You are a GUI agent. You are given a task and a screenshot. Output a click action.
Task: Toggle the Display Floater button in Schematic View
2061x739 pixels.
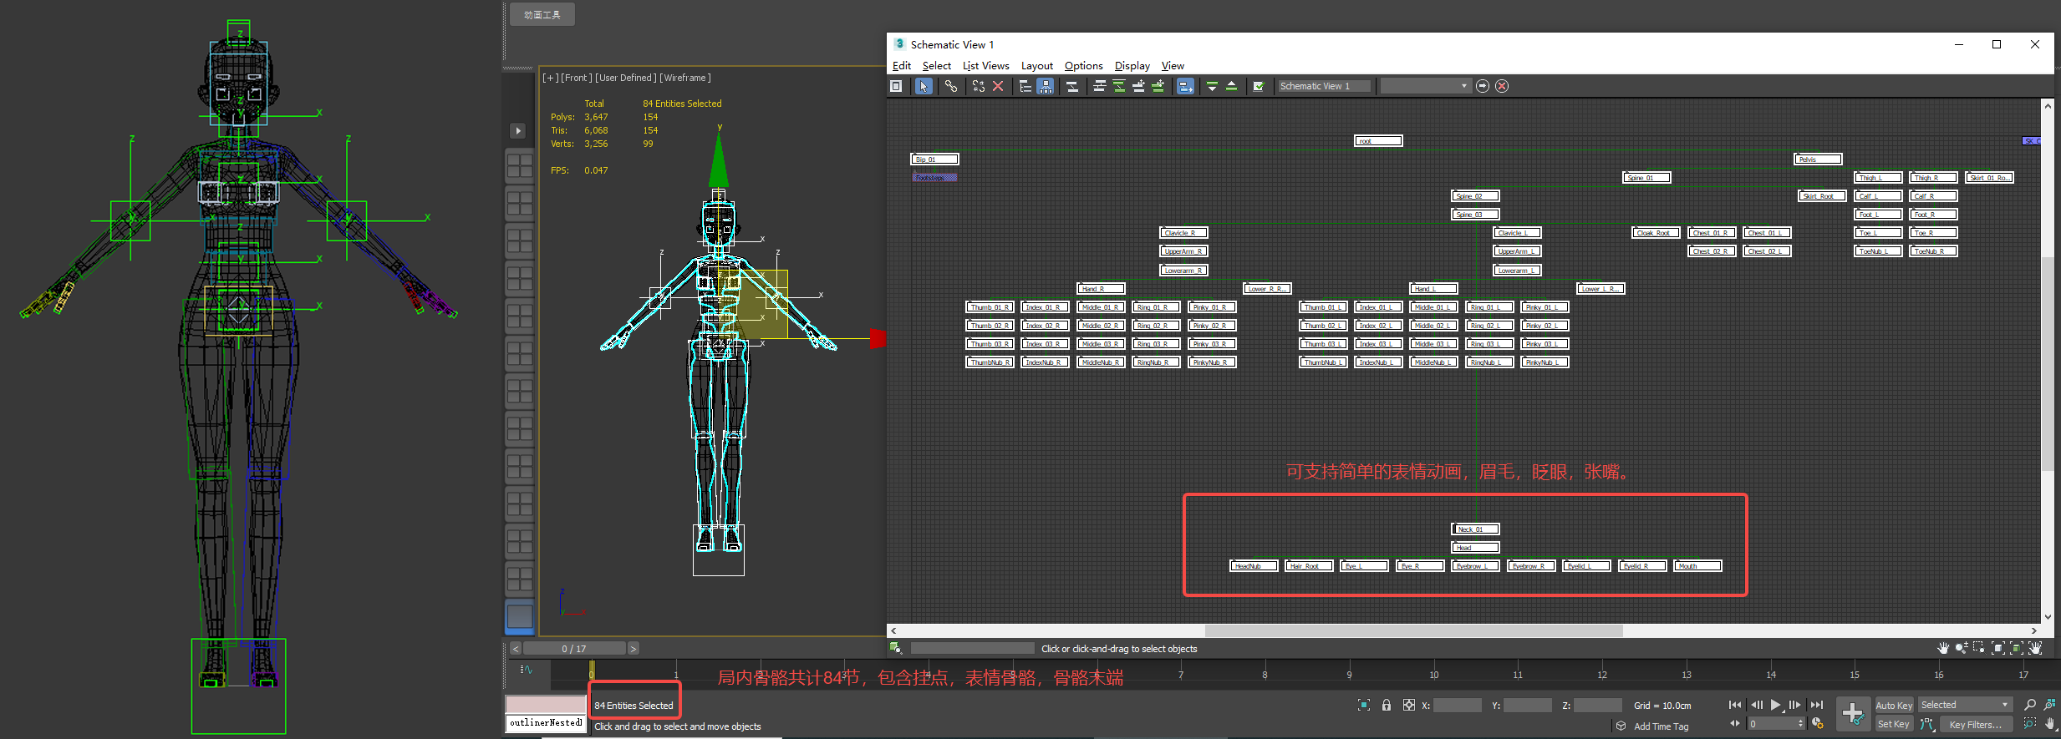point(896,86)
